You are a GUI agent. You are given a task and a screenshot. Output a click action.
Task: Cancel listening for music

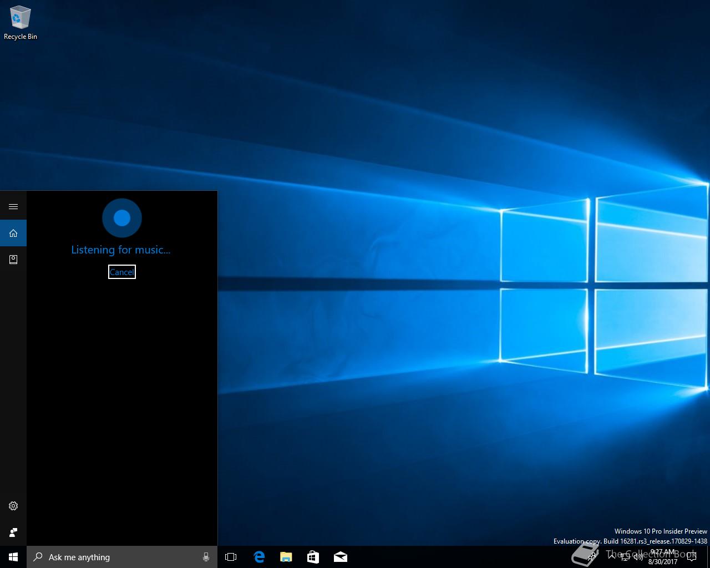(x=122, y=272)
